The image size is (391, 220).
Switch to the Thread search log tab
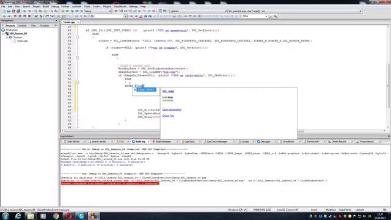[367, 142]
